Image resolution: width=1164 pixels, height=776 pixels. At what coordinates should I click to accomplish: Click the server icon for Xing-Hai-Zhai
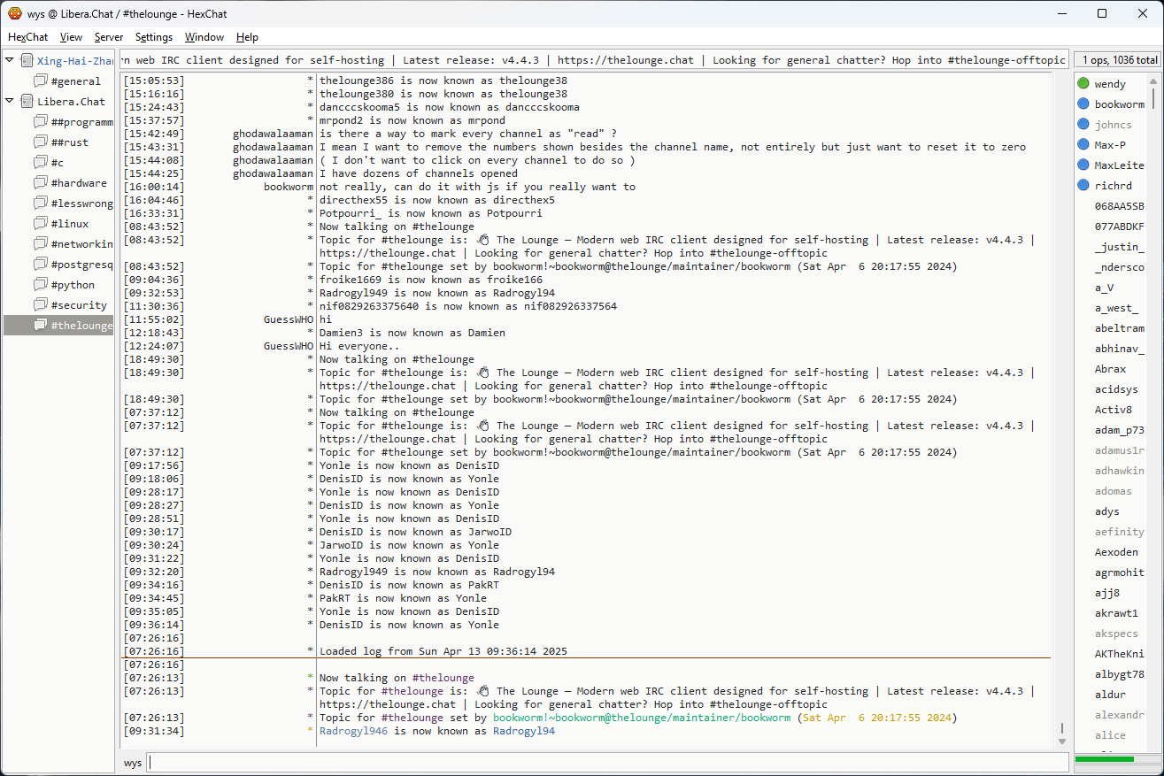(x=27, y=61)
